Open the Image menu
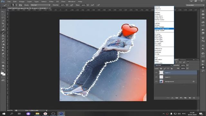This screenshot has width=206, height=116. click(22, 2)
